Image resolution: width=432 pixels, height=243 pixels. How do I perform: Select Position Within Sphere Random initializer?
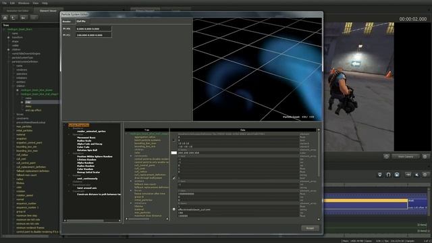(94, 157)
